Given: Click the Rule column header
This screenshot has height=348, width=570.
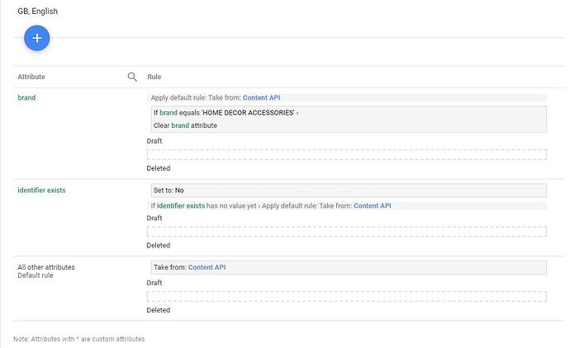Looking at the screenshot, I should pyautogui.click(x=154, y=77).
